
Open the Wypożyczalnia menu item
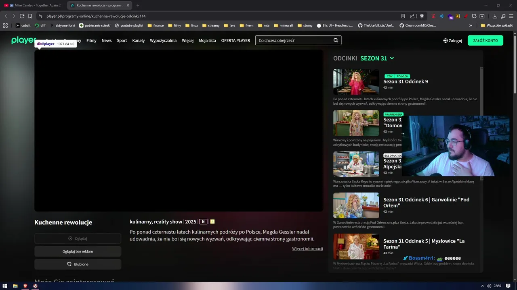pyautogui.click(x=163, y=40)
